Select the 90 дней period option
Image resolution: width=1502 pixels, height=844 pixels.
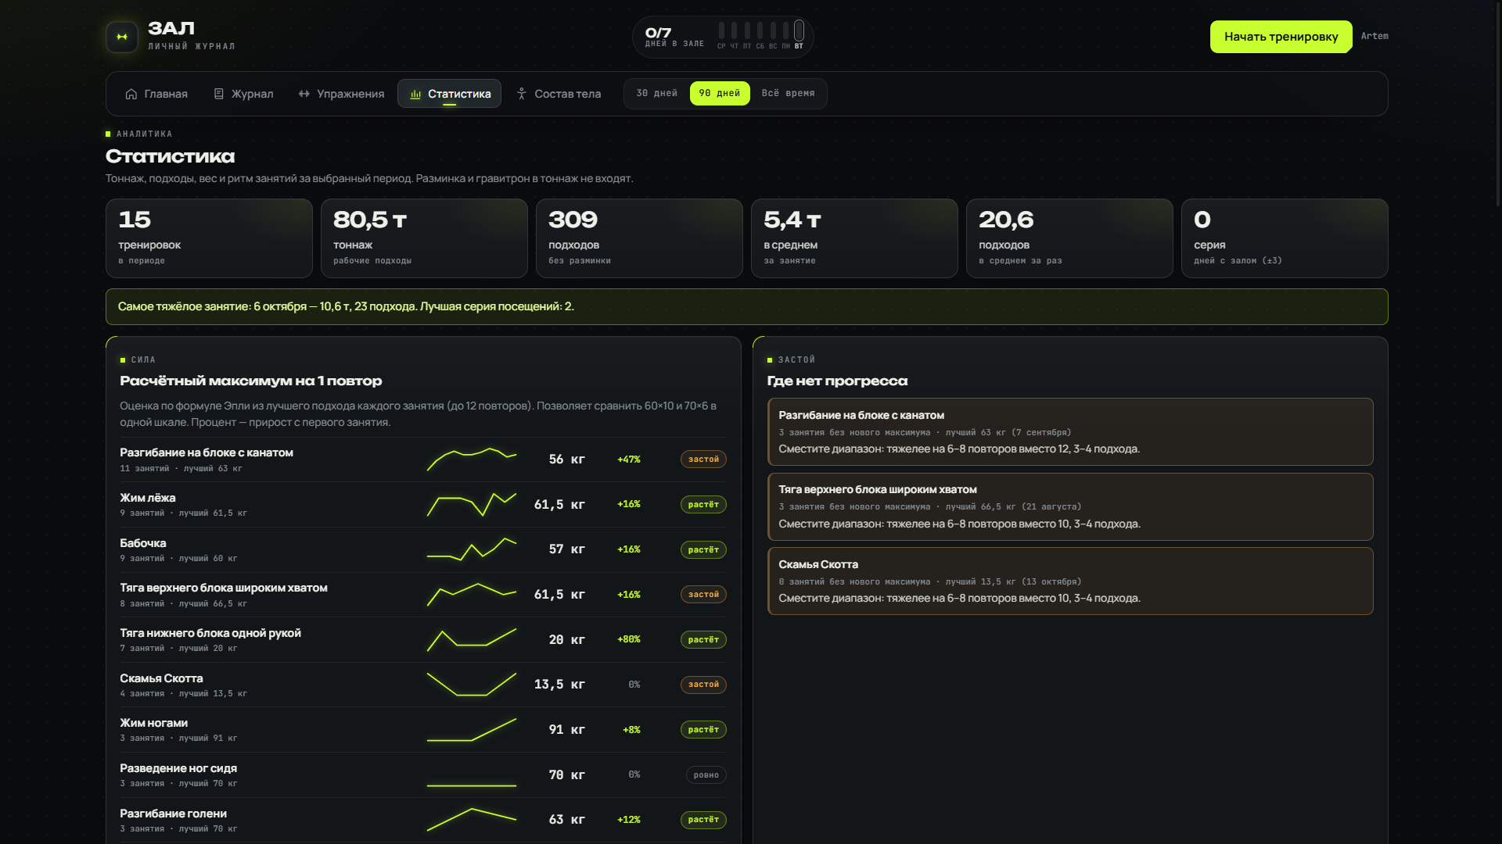pos(720,94)
